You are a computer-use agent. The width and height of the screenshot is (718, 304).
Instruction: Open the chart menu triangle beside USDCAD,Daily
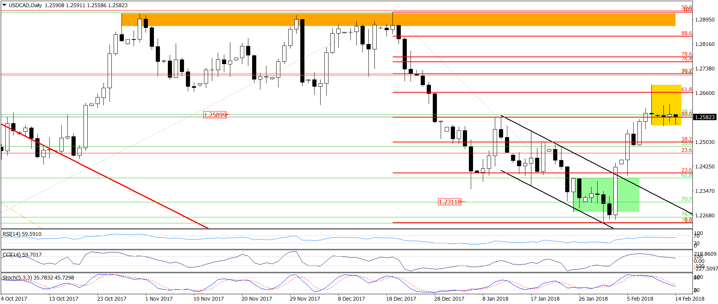4,5
